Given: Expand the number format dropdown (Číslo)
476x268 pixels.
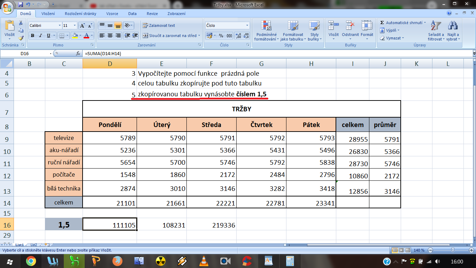Looking at the screenshot, I should [247, 25].
